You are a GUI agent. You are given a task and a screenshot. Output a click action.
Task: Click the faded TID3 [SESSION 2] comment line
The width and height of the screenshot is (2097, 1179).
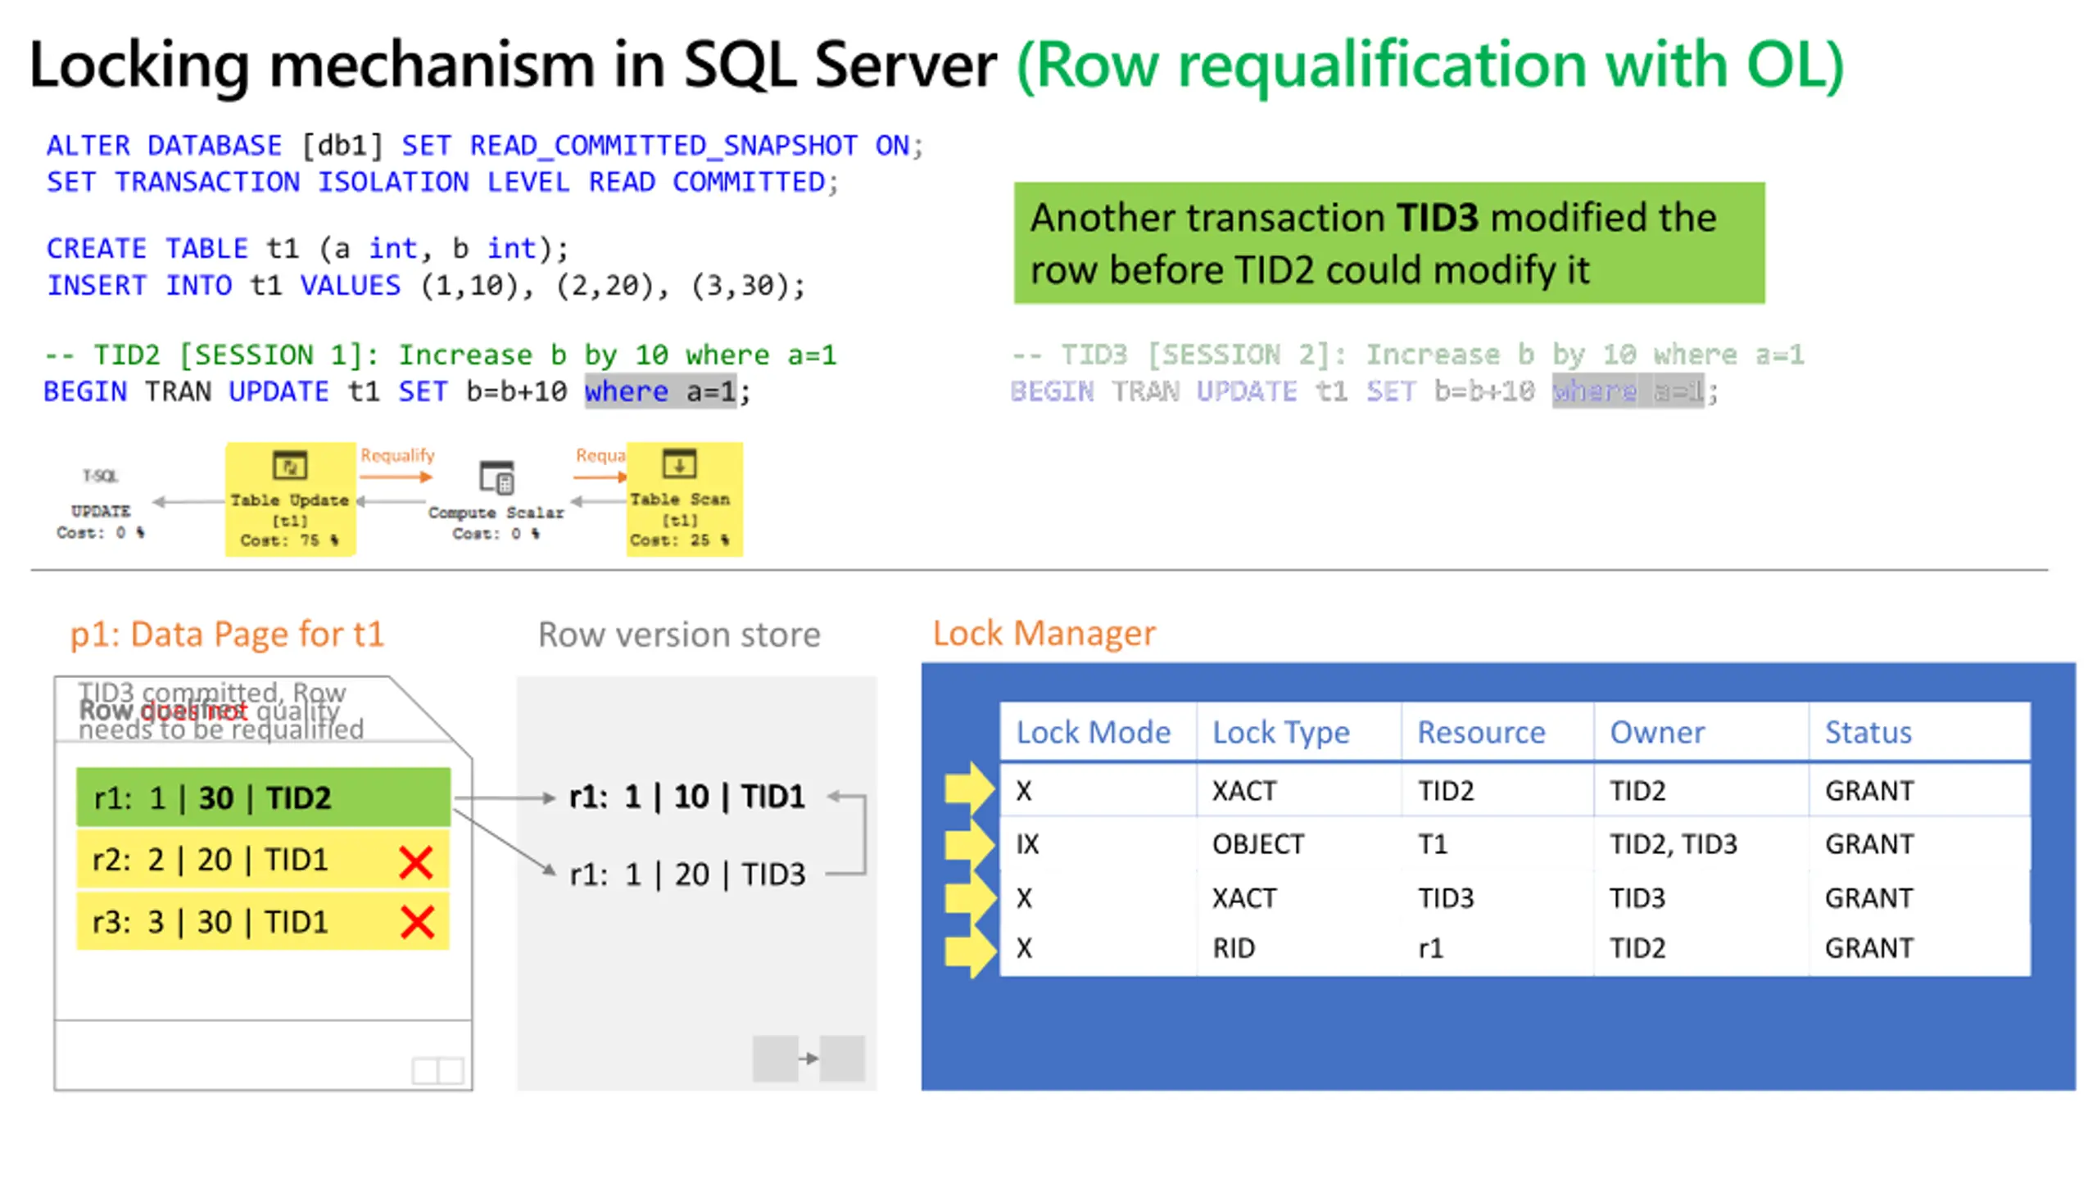tap(1407, 355)
